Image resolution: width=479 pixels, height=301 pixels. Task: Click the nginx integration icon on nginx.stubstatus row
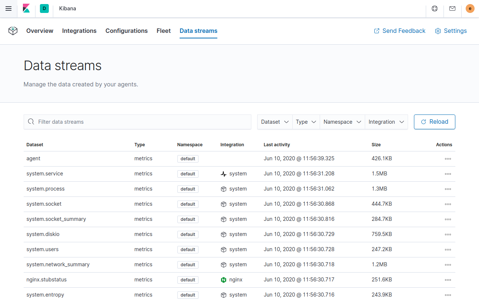tap(224, 280)
